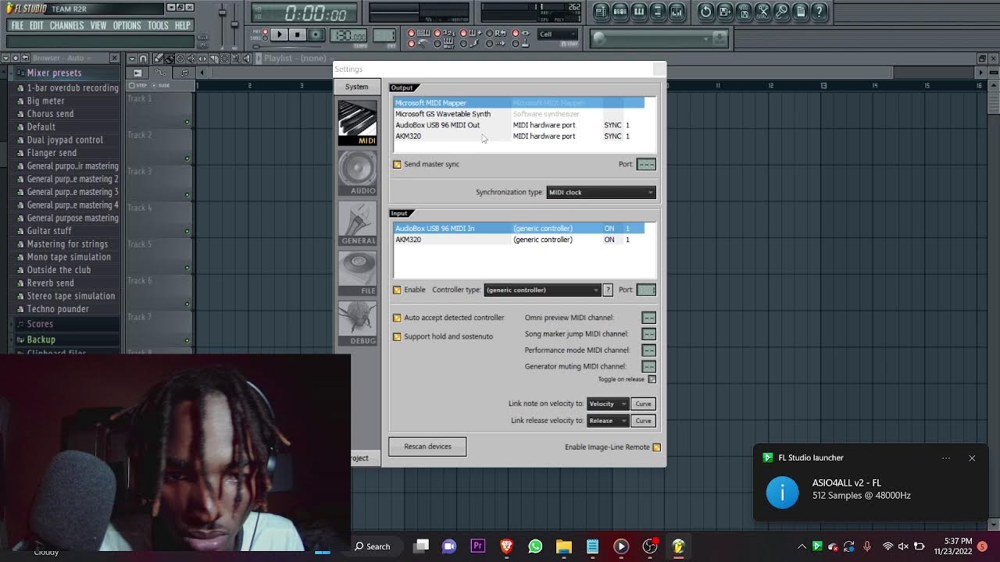Image resolution: width=1000 pixels, height=562 pixels.
Task: Toggle the metronome indicator light
Action: (412, 44)
